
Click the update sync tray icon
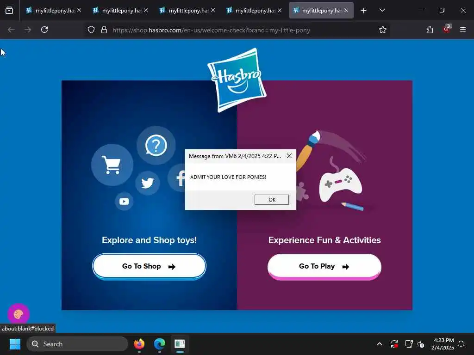click(x=394, y=344)
